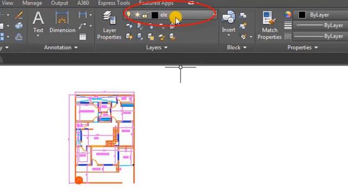
Task: Click the Create Block icon
Action: point(243,15)
